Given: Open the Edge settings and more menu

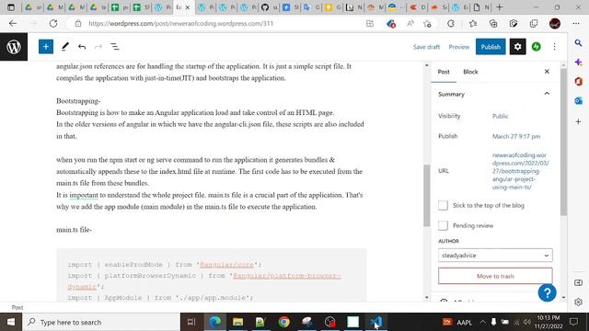Looking at the screenshot, I should click(576, 23).
